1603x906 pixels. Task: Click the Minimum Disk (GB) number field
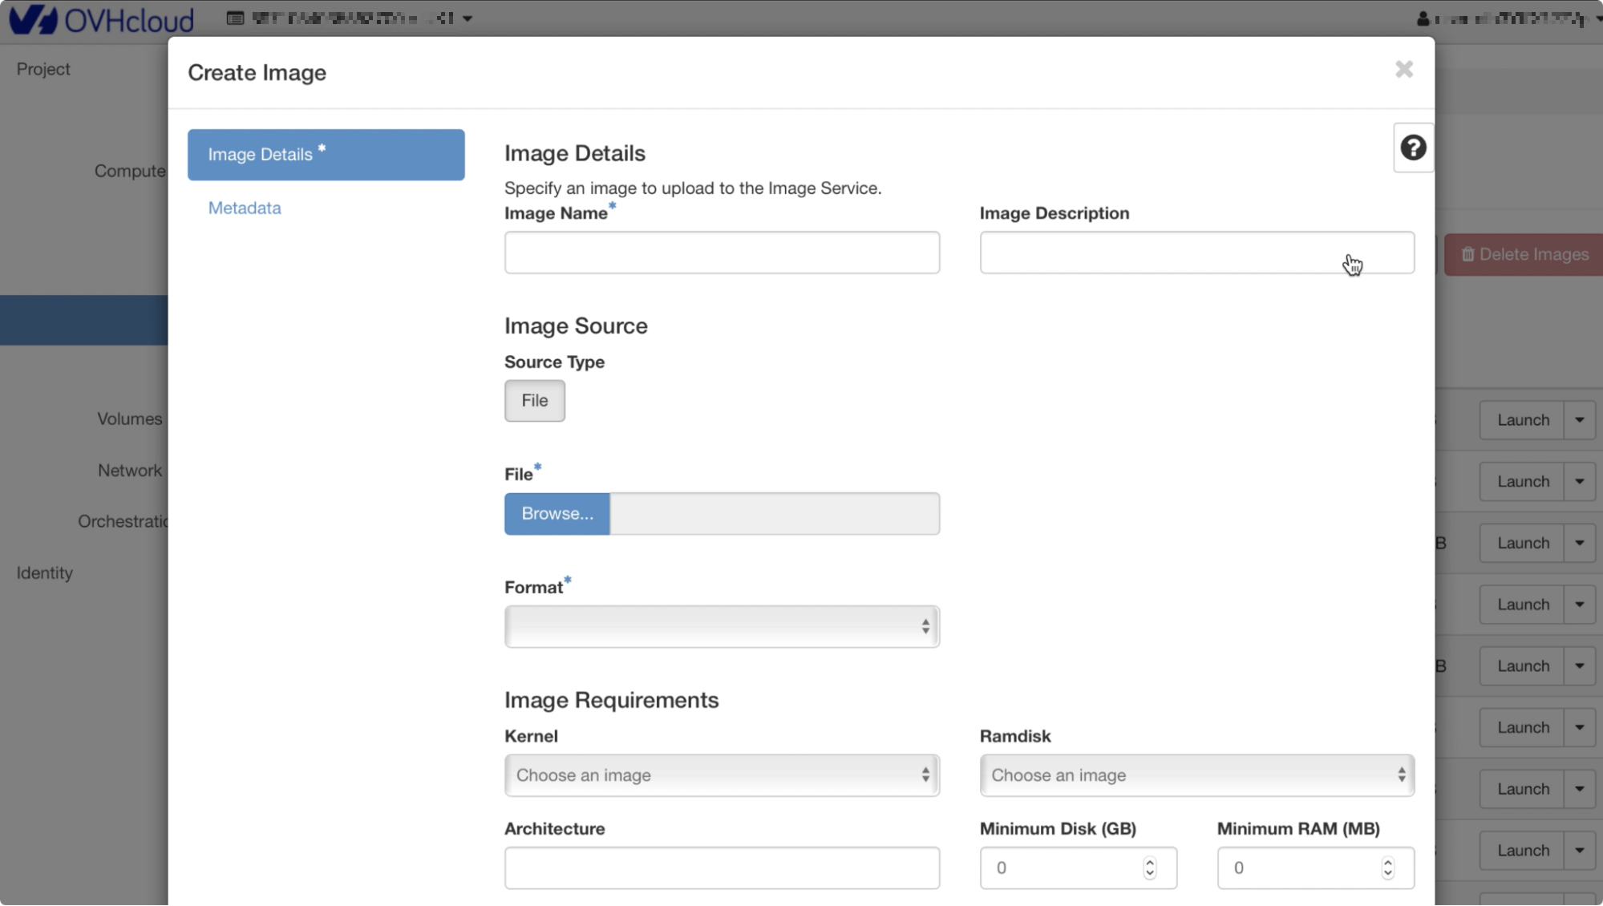click(1059, 868)
